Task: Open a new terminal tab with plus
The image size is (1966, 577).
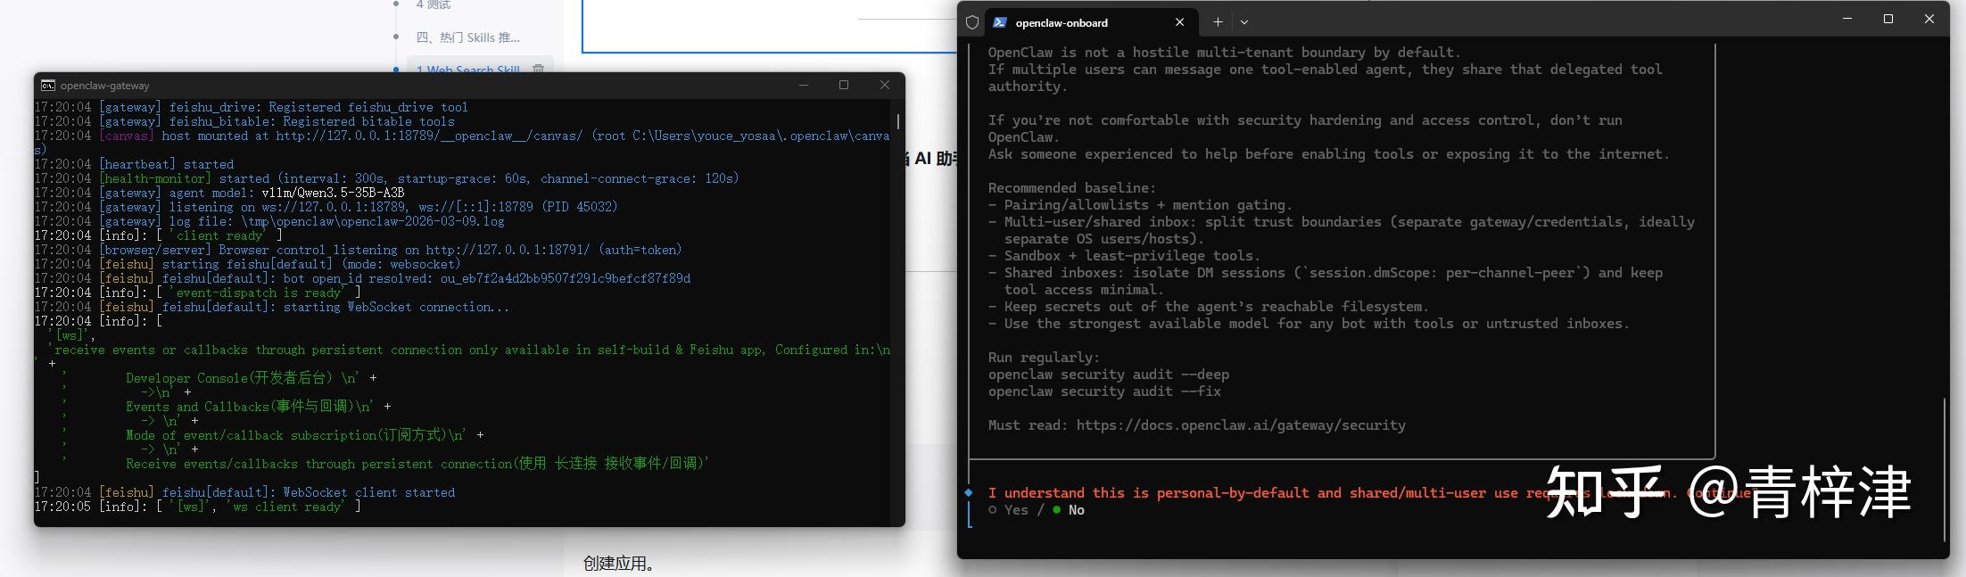Action: click(1218, 22)
